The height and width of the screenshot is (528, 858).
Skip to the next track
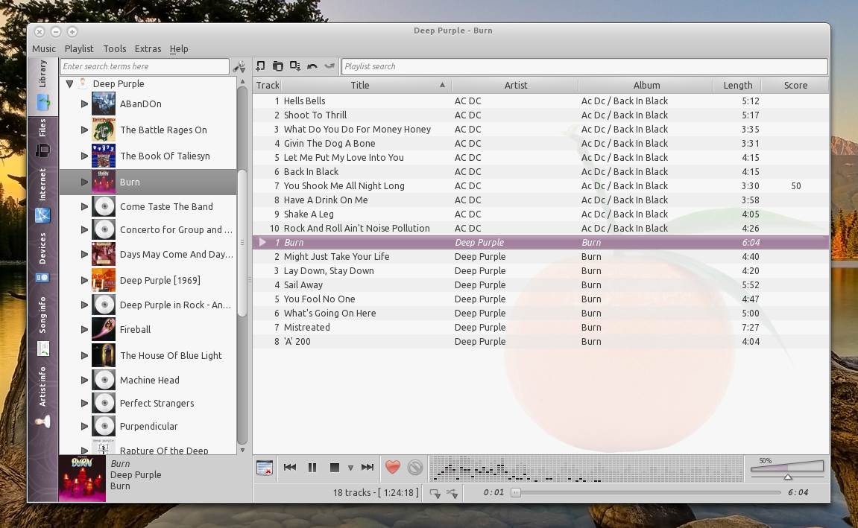[x=368, y=468]
